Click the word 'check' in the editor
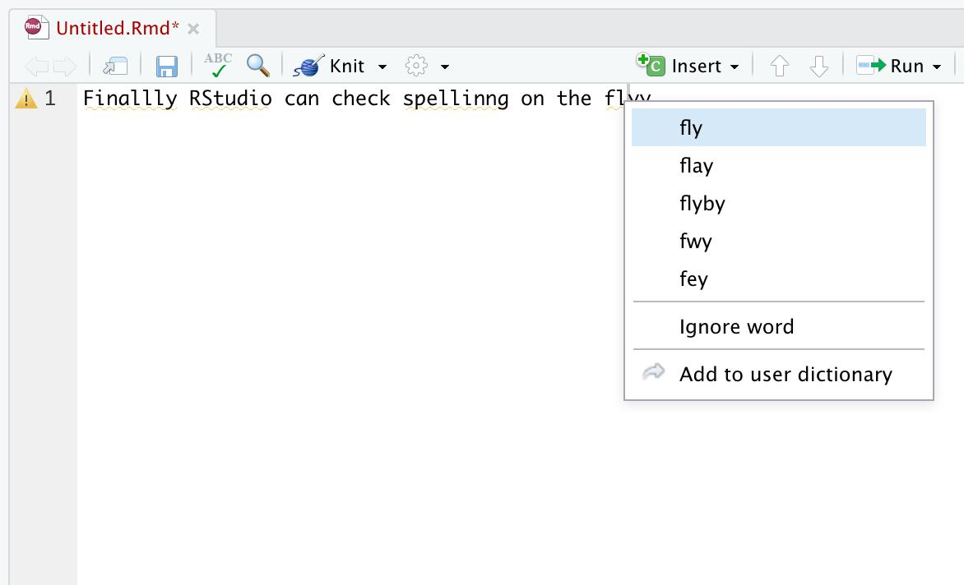Screen dimensions: 964x585 click(361, 99)
